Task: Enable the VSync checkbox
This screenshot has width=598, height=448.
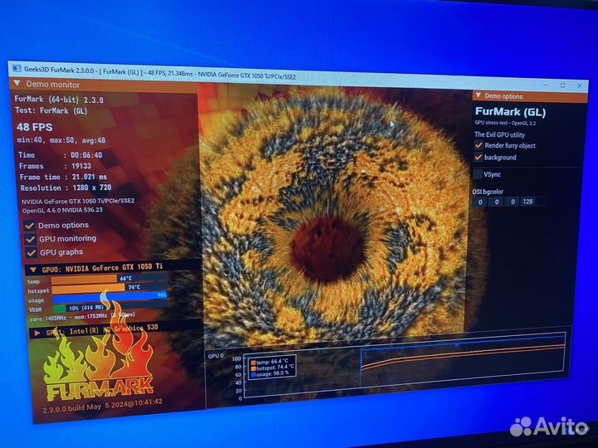Action: click(478, 174)
